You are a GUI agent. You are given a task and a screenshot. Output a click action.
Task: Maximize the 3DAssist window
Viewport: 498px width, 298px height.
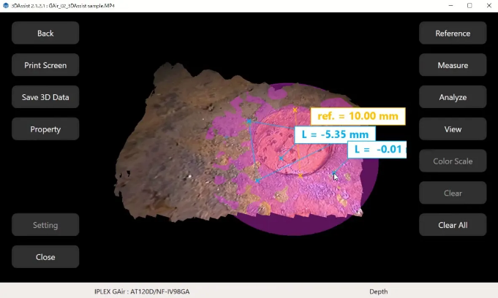click(x=469, y=5)
